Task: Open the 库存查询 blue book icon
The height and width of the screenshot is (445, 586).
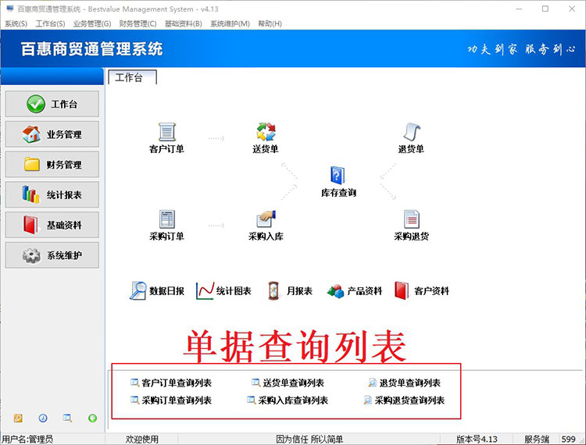Action: (338, 182)
